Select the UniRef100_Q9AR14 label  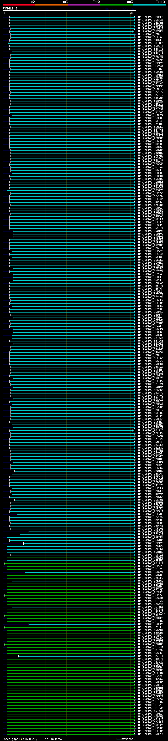coord(151,419)
